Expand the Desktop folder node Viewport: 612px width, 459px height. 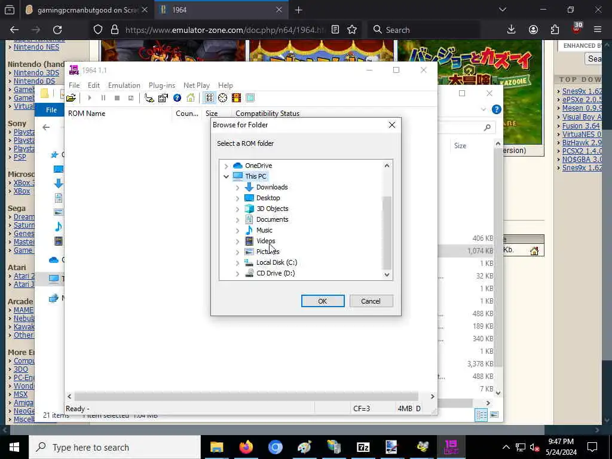(x=237, y=198)
